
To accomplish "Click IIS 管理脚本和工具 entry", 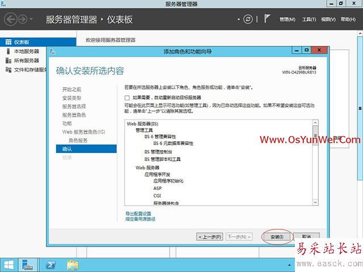I will pos(163,159).
